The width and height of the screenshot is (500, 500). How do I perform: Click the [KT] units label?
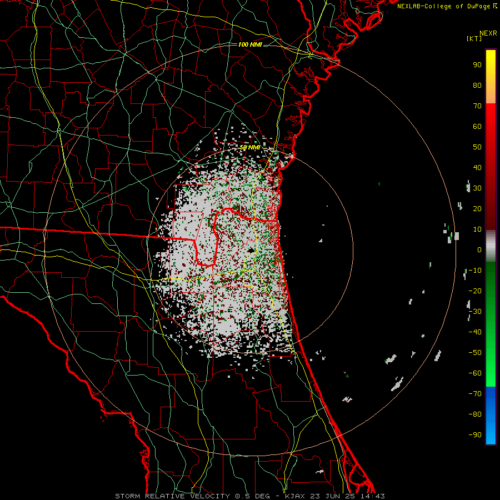click(x=474, y=38)
